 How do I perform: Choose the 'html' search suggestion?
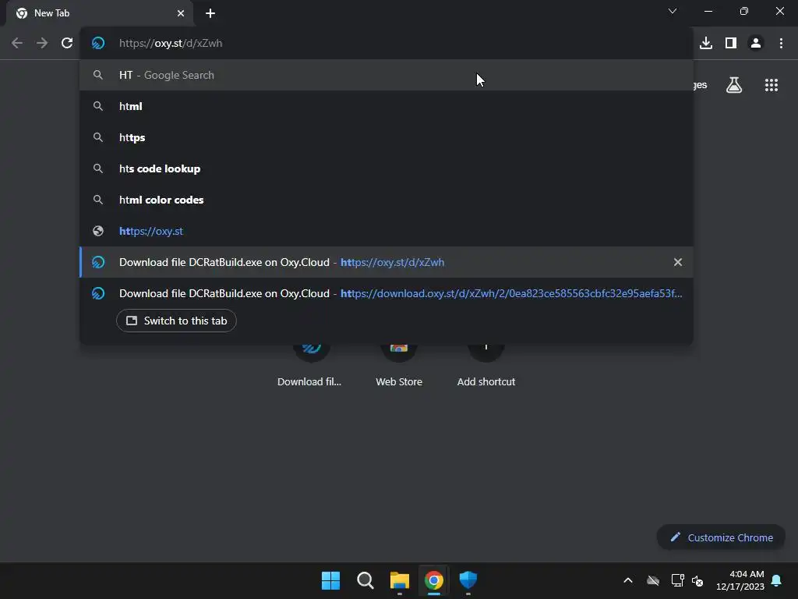[387, 106]
